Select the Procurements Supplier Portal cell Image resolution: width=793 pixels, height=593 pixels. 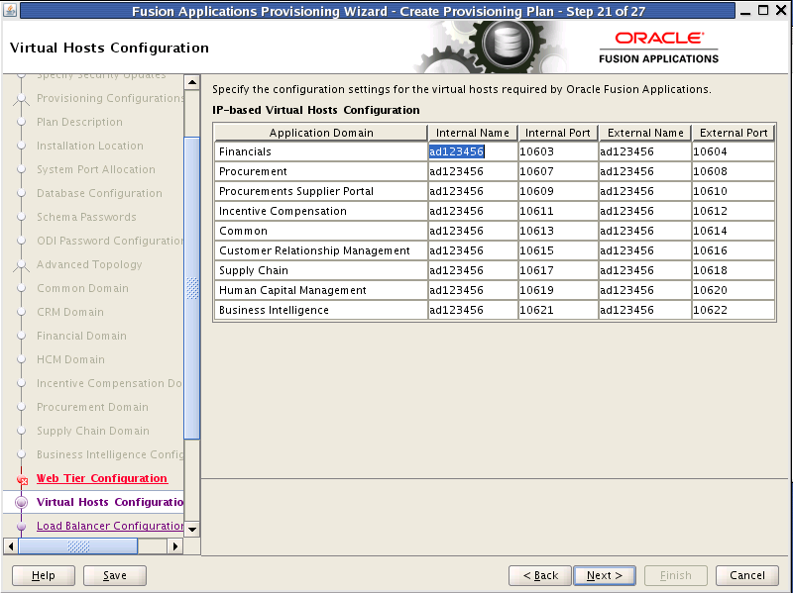(x=321, y=191)
